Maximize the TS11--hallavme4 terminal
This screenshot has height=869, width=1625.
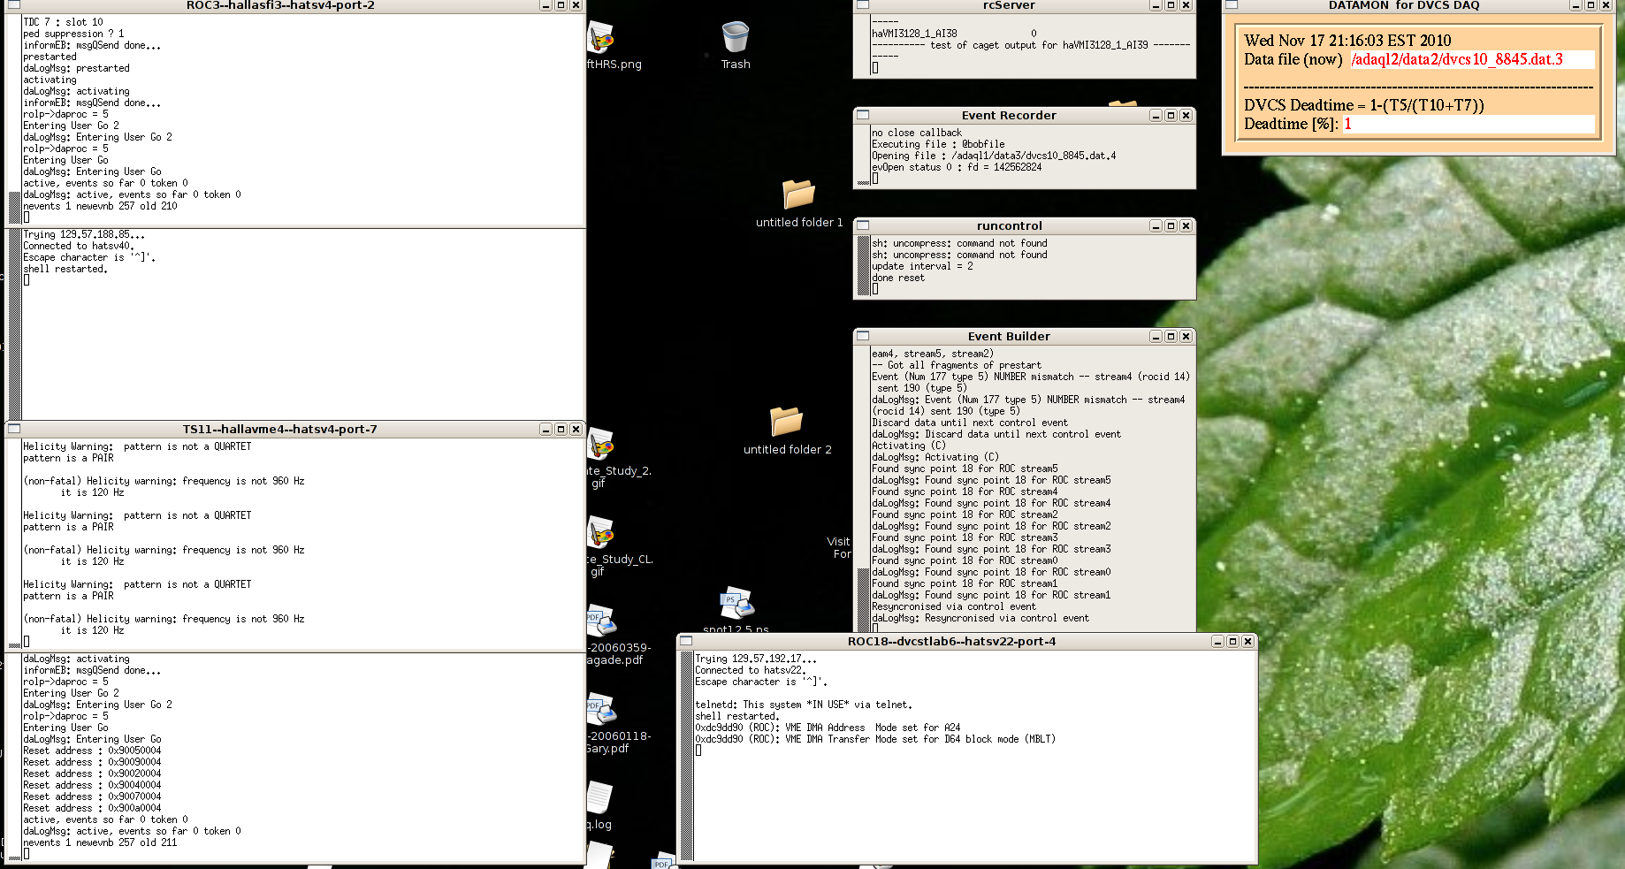coord(561,430)
